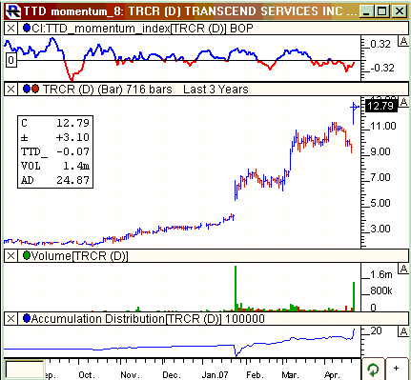Click Accumulation Distribution[TRCR (D)] 100000 title
Viewport: 411px width, 380px height.
click(148, 318)
